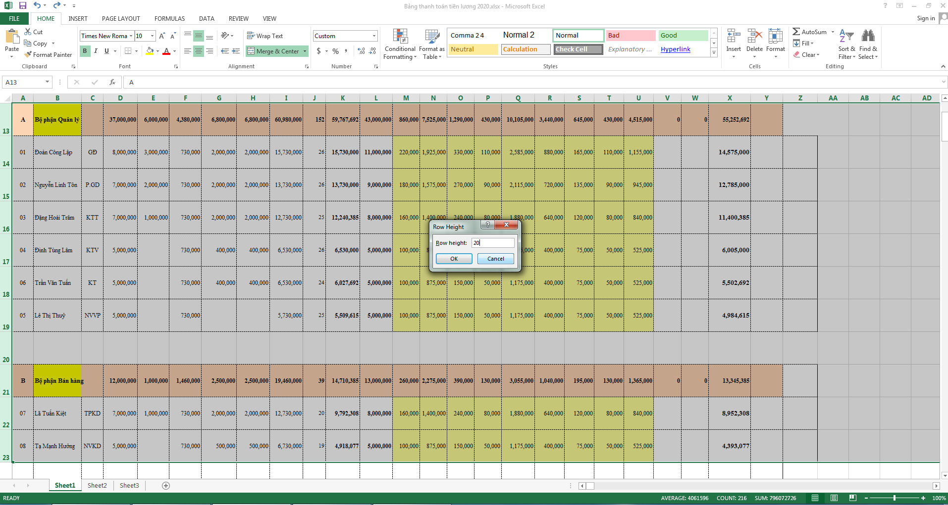The image size is (948, 505).
Task: Apply the Percent Style number format
Action: (335, 51)
